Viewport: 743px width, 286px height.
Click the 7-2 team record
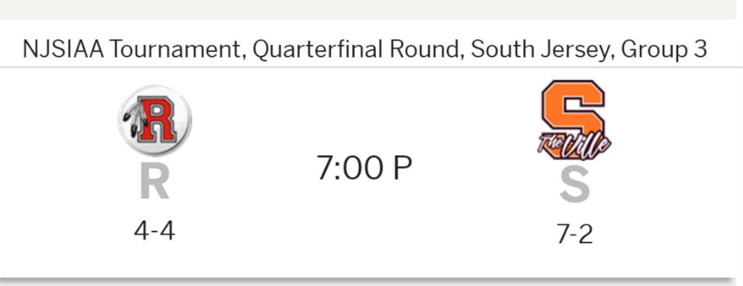(x=574, y=235)
